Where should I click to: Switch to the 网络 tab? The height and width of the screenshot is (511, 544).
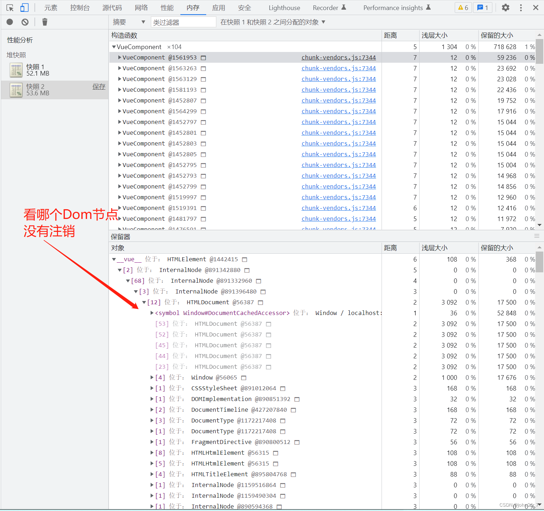click(141, 8)
